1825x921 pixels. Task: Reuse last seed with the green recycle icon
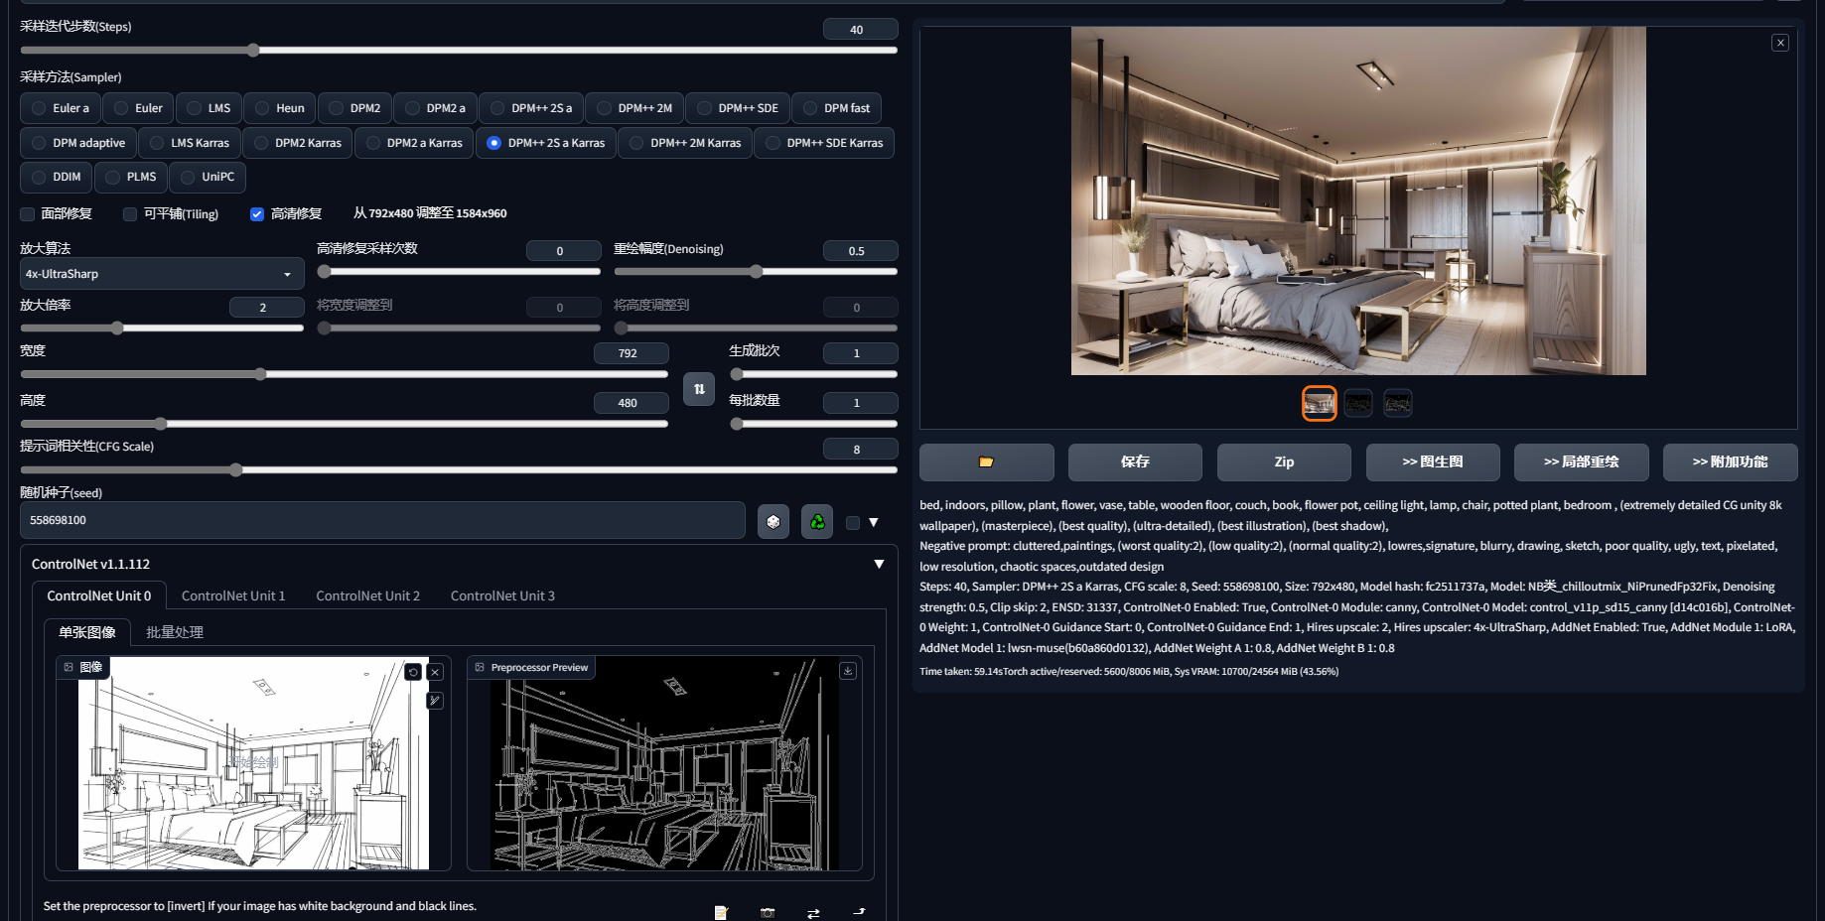pyautogui.click(x=817, y=521)
